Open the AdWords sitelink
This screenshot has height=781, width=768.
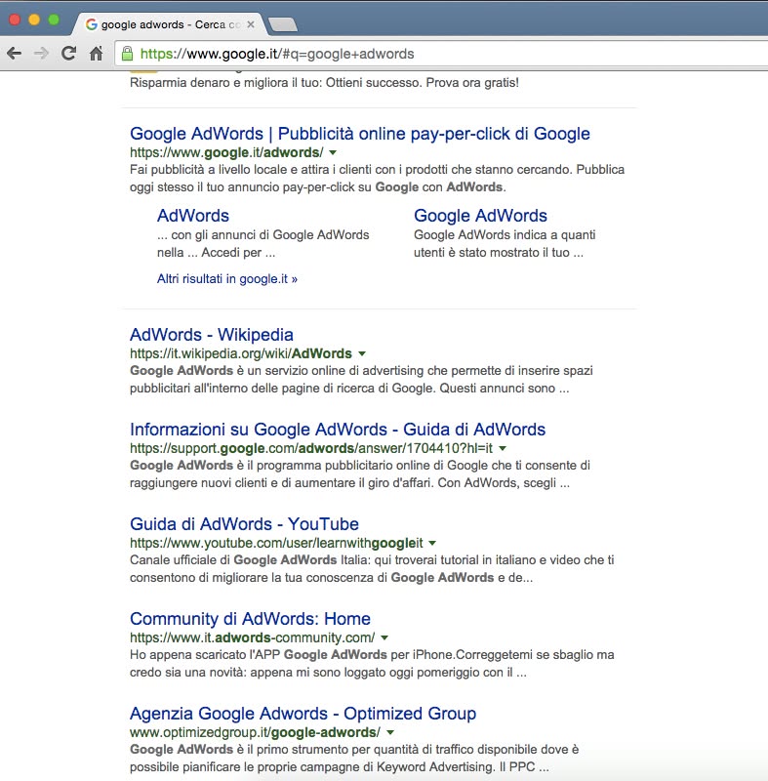pos(193,215)
